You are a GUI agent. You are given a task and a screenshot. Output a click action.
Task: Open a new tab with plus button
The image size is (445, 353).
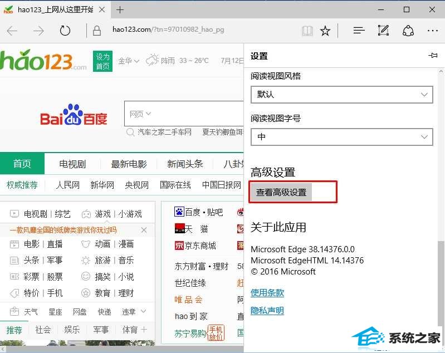tap(120, 10)
